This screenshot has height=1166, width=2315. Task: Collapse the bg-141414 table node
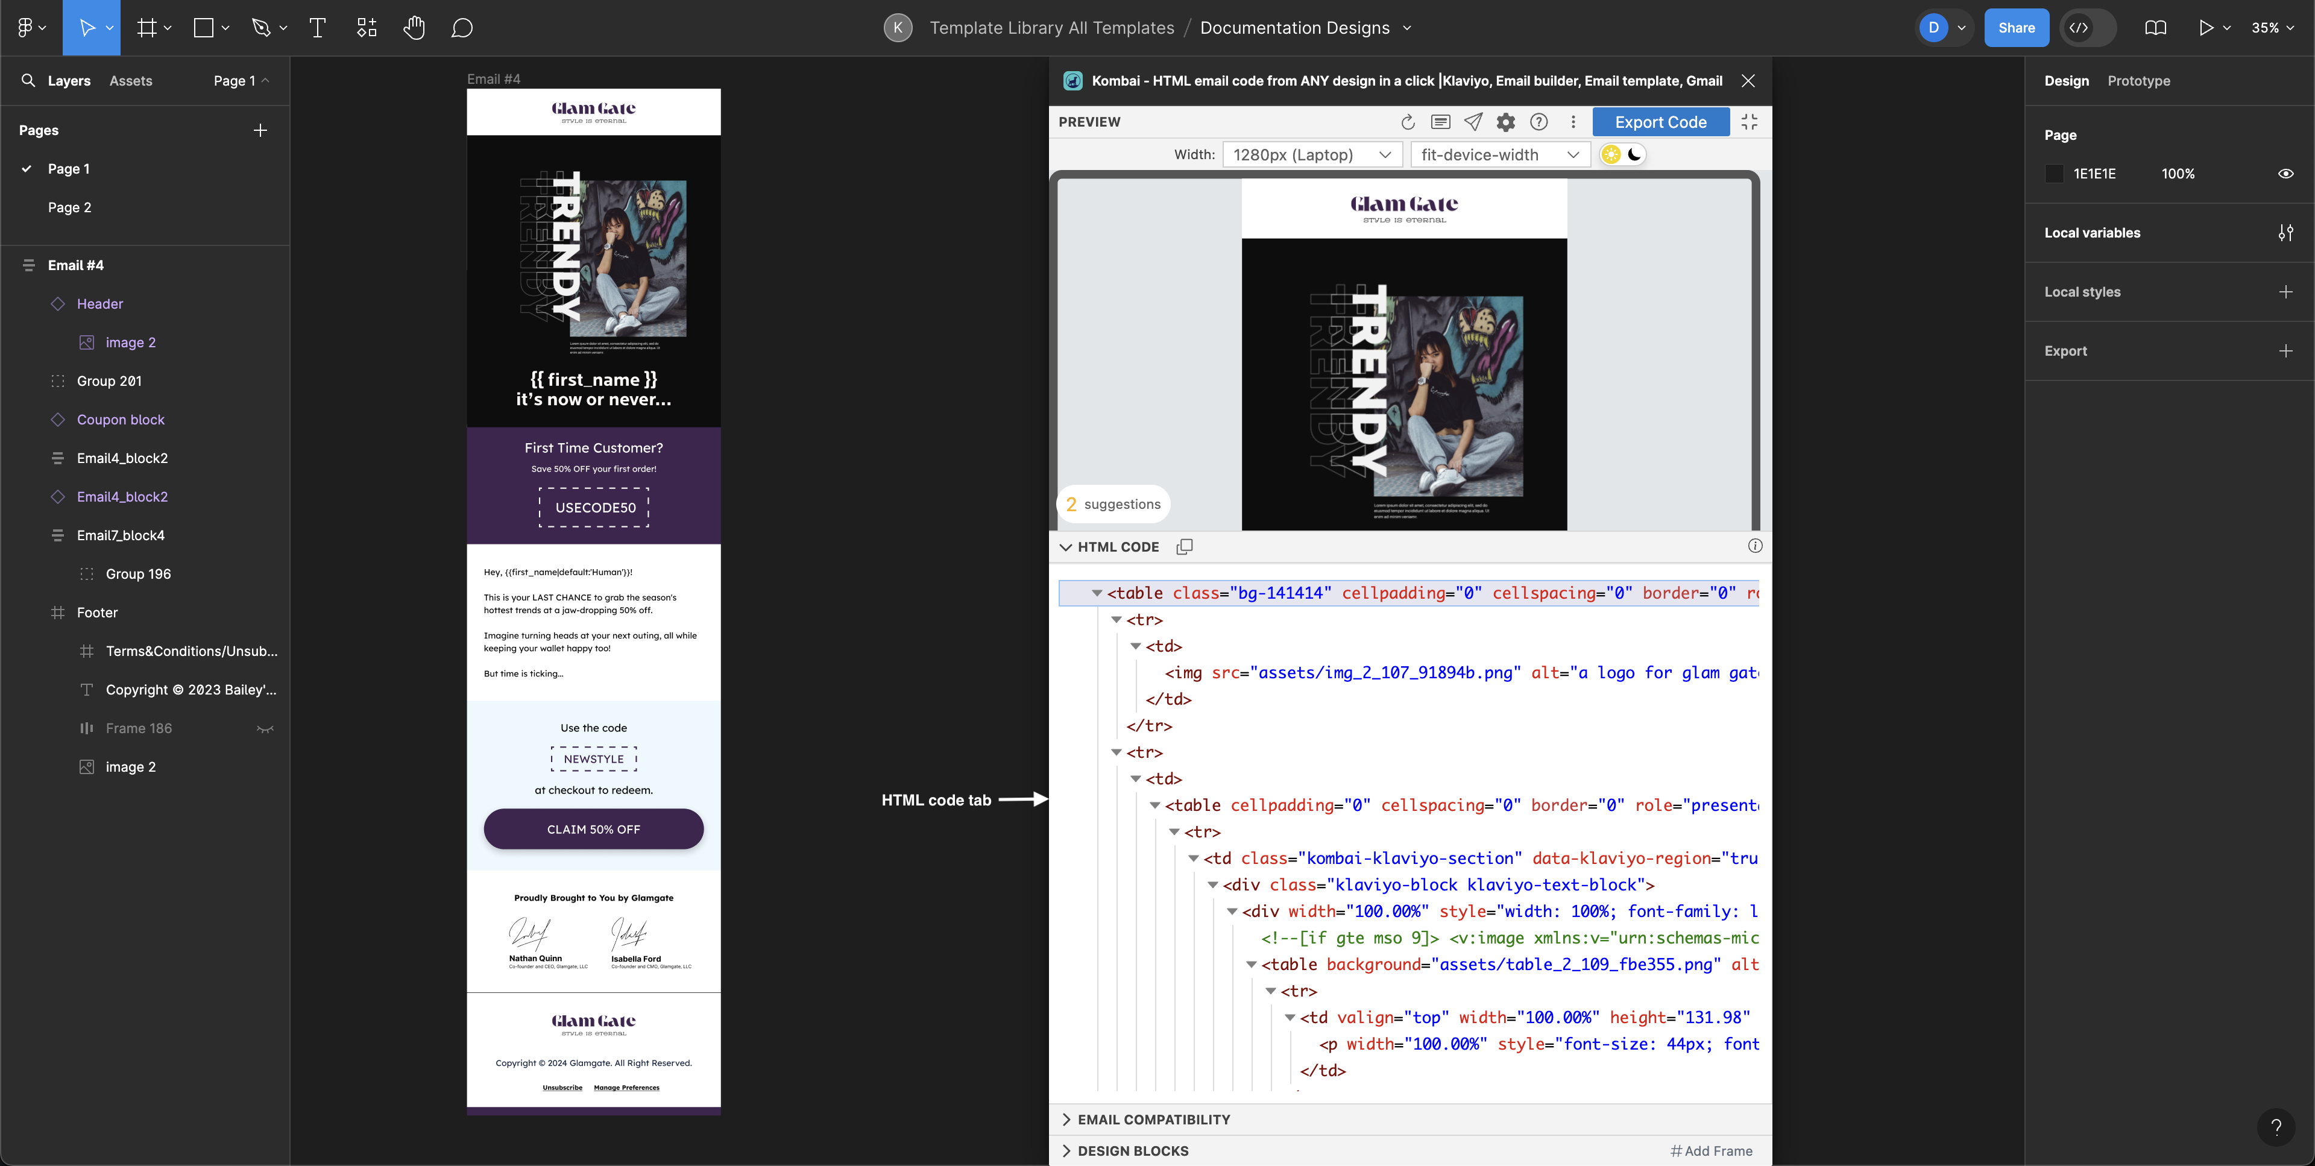[1097, 593]
